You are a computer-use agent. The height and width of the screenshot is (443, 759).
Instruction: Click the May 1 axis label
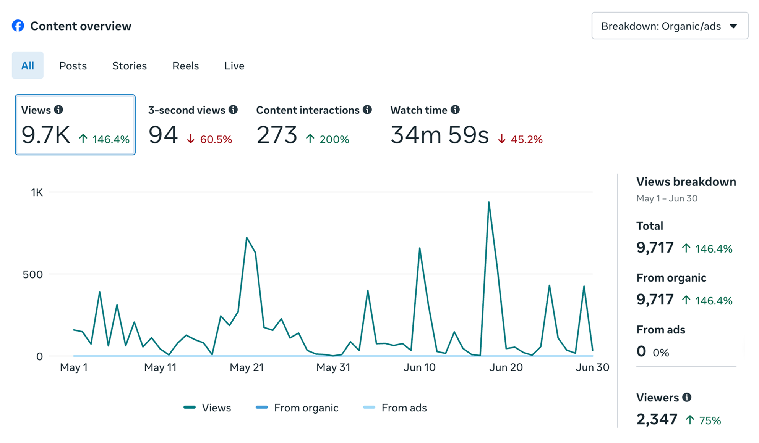click(x=74, y=367)
